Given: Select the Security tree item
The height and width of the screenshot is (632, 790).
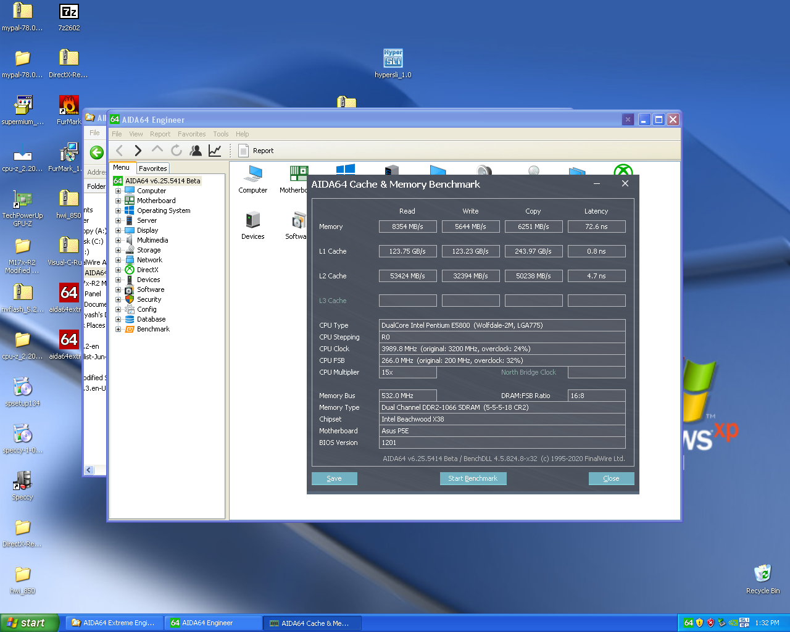Looking at the screenshot, I should pos(149,299).
